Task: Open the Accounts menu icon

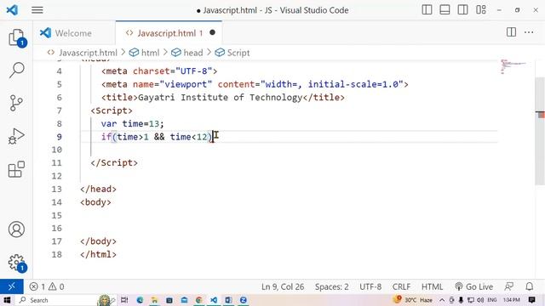Action: 16,229
